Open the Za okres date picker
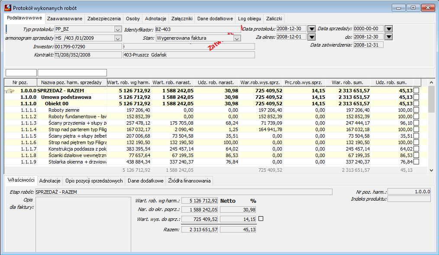 click(x=312, y=37)
